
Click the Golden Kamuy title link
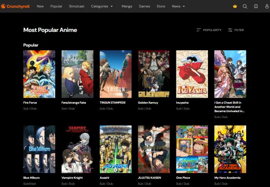coord(148,103)
